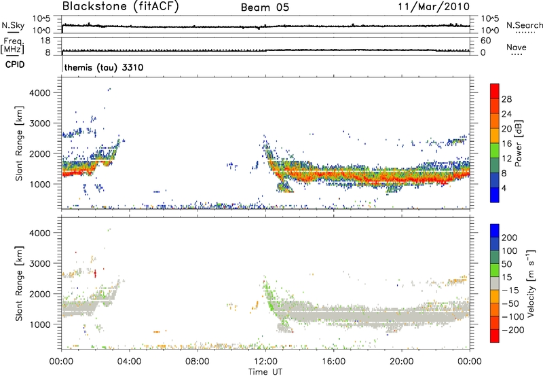Screen dimensions: 543x376
Task: Select the "Power [dB]" colorbar title
Action: point(519,143)
